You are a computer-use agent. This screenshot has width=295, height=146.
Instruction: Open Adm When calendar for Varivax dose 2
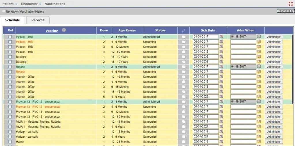click(x=259, y=136)
